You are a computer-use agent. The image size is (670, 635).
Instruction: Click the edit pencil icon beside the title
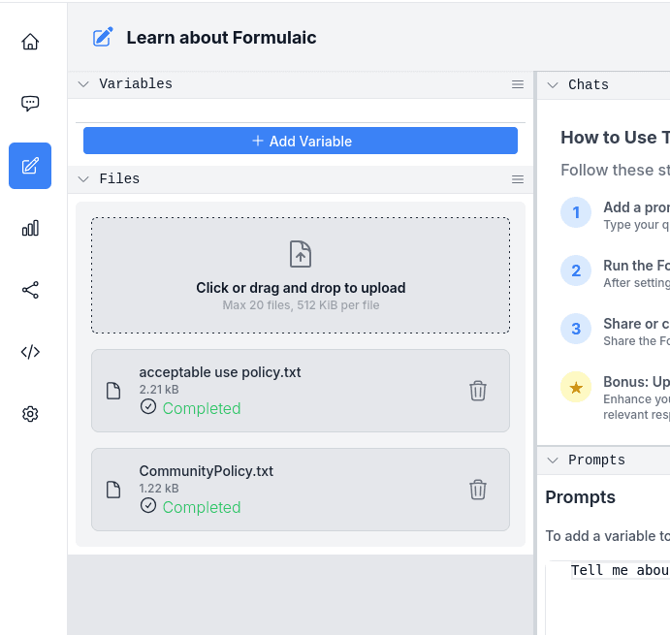(x=103, y=37)
